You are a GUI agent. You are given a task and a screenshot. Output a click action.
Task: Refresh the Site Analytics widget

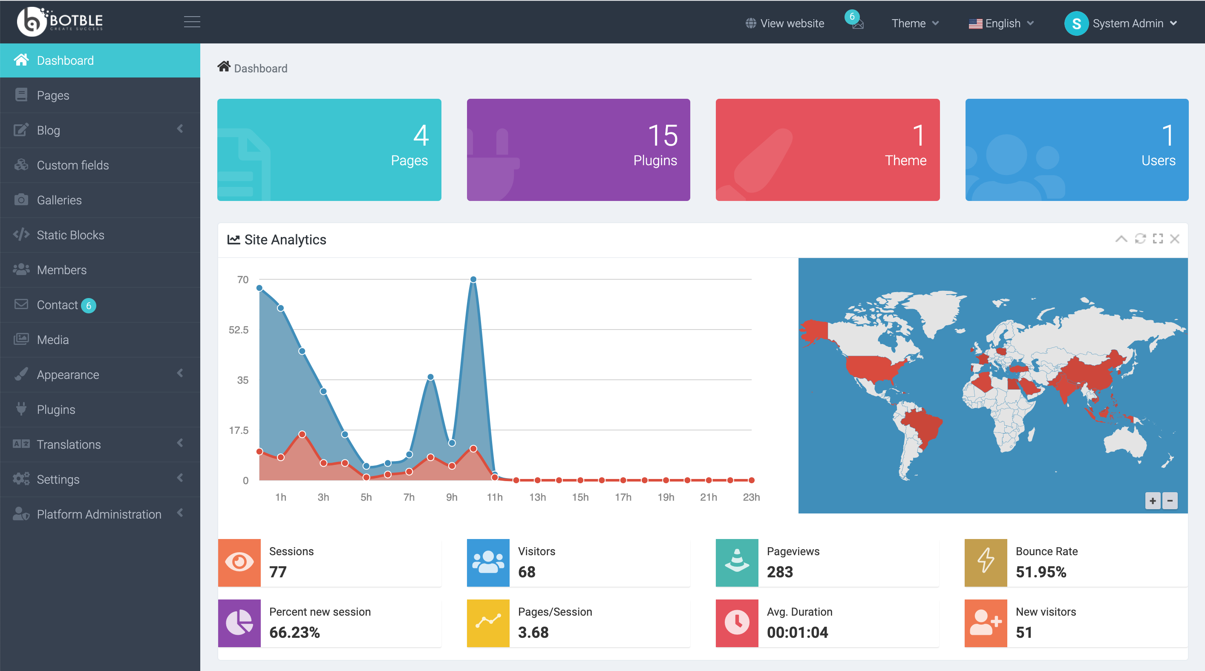(1140, 239)
